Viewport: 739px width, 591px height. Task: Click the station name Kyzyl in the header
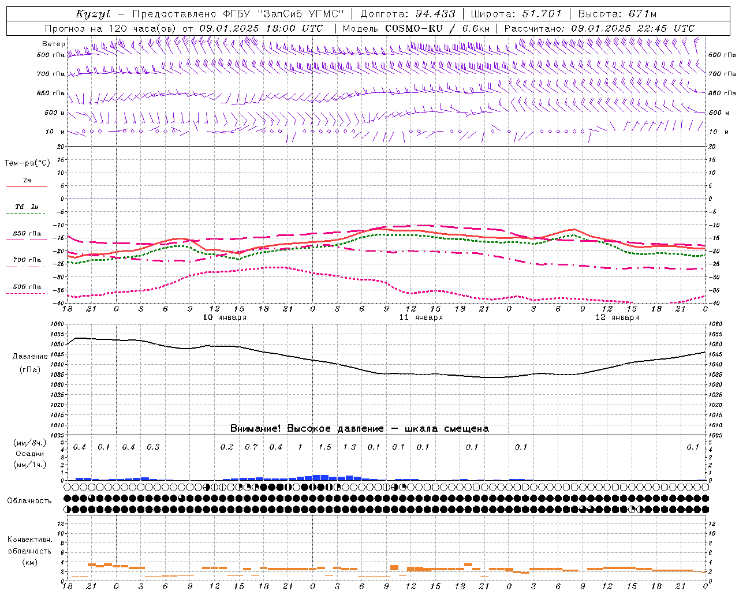(93, 14)
